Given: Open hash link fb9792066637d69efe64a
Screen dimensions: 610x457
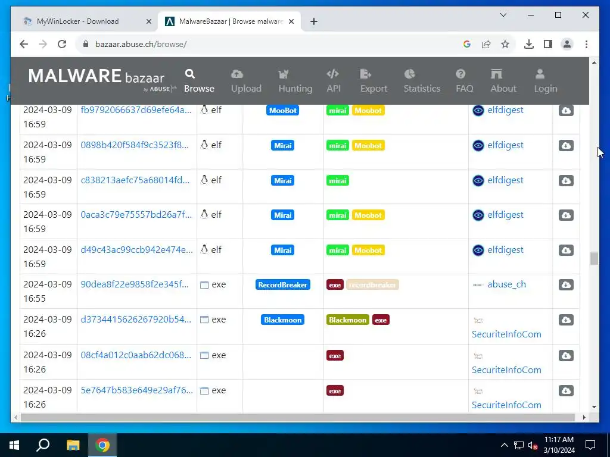Looking at the screenshot, I should tap(136, 110).
